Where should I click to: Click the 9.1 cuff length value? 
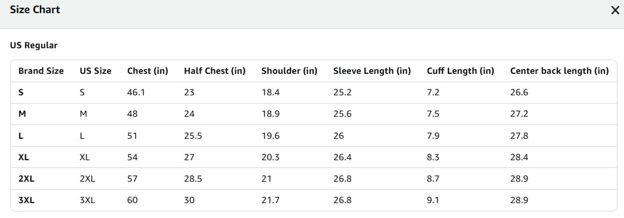pos(433,200)
